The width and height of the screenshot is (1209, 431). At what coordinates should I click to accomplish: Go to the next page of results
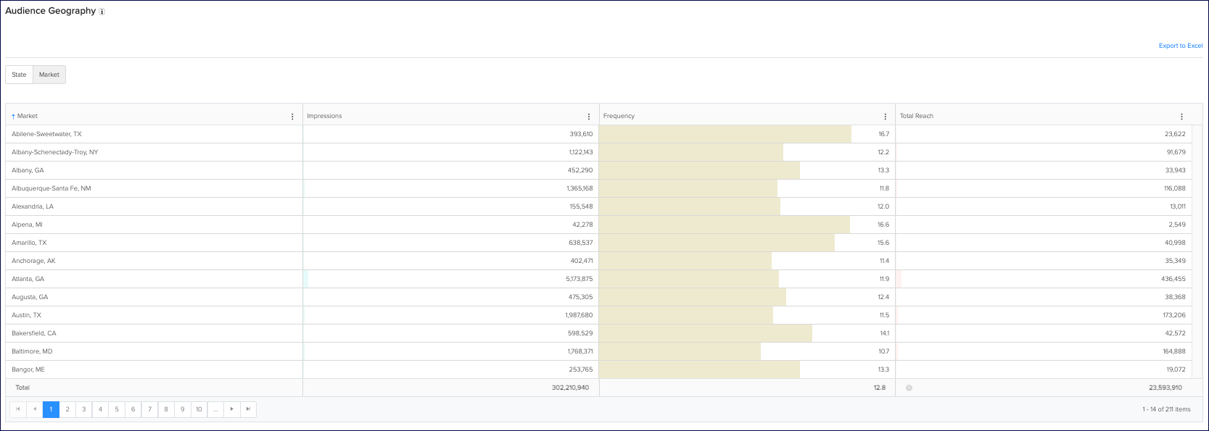pyautogui.click(x=232, y=409)
